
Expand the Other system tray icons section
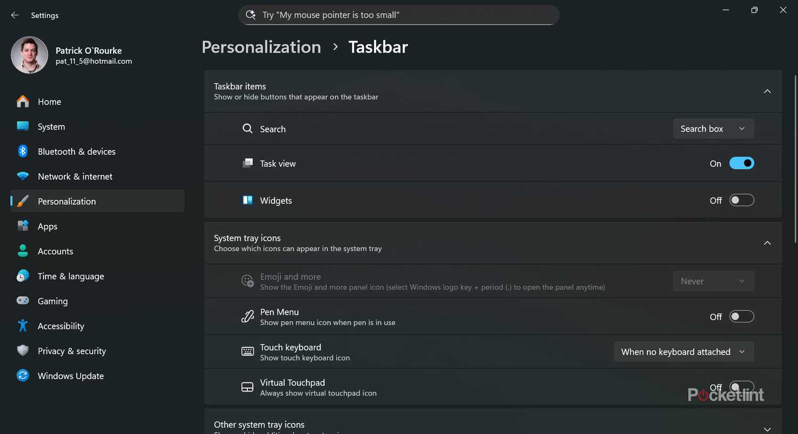[x=767, y=429]
